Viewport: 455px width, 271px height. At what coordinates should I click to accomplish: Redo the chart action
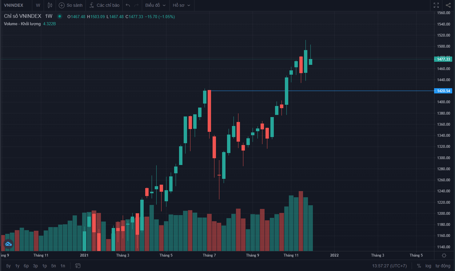coord(137,5)
